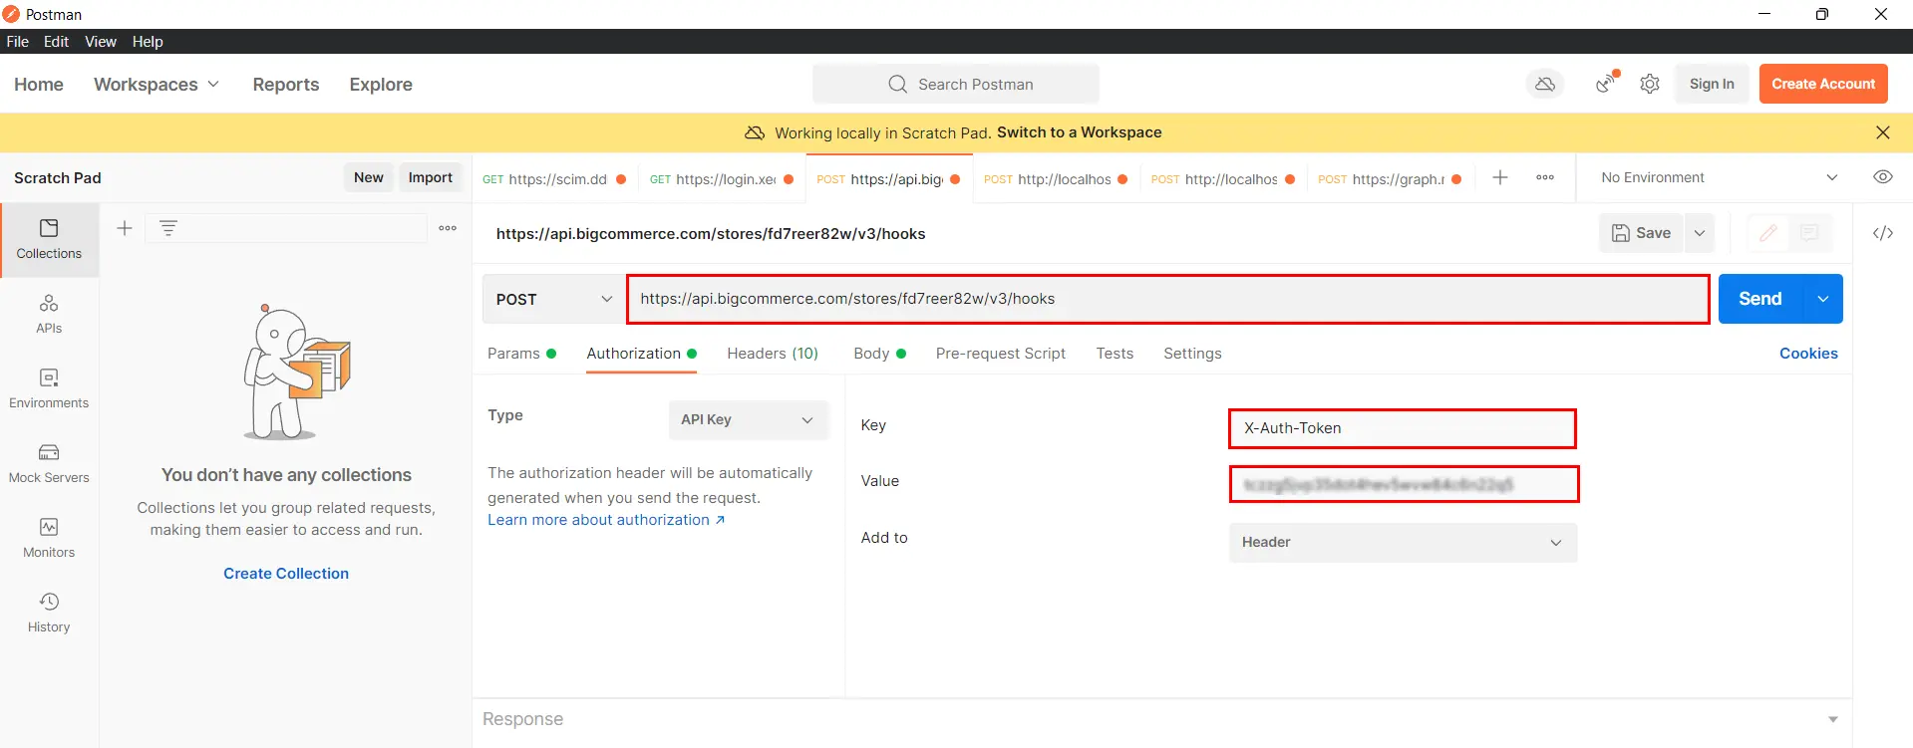Click the Create Account button
Screen dimensions: 1913x748
point(1823,84)
